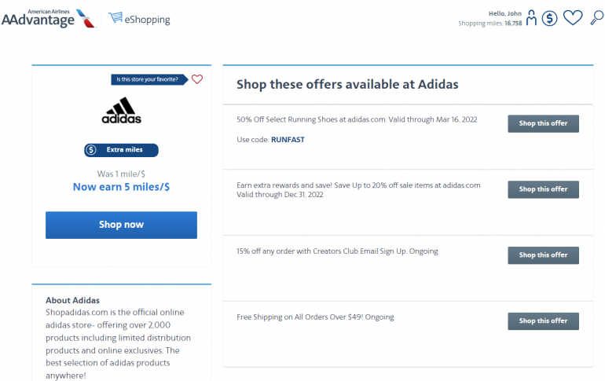Click the Shopping miles 16,758 balance

490,24
